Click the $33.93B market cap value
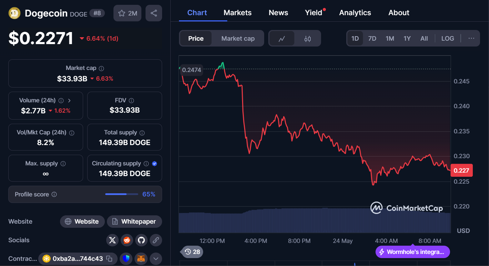489x266 pixels. pos(72,79)
